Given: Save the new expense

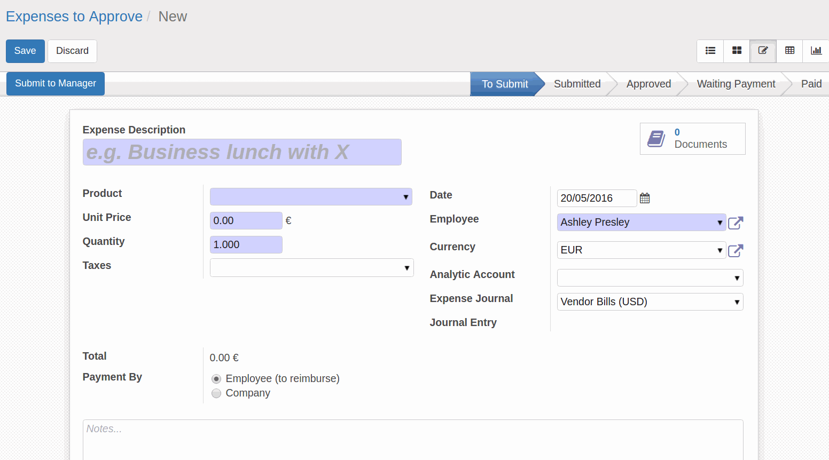Looking at the screenshot, I should pos(25,51).
